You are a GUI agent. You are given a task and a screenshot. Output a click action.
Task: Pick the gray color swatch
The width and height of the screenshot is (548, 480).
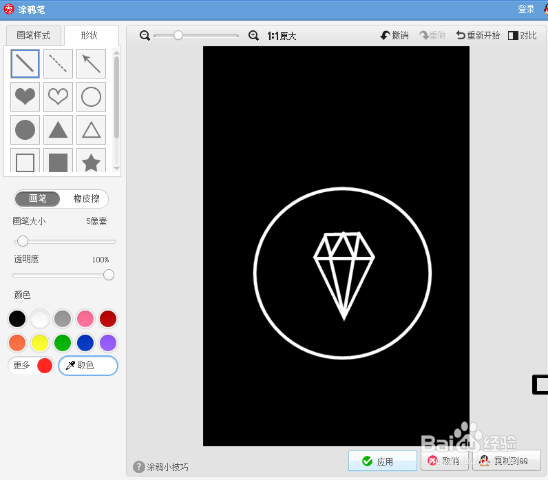click(x=63, y=319)
